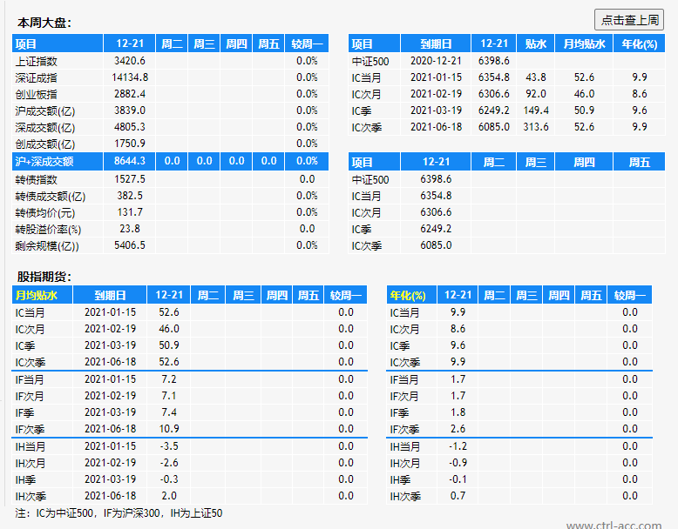Click the -3.5 IH当月 value

[x=169, y=446]
